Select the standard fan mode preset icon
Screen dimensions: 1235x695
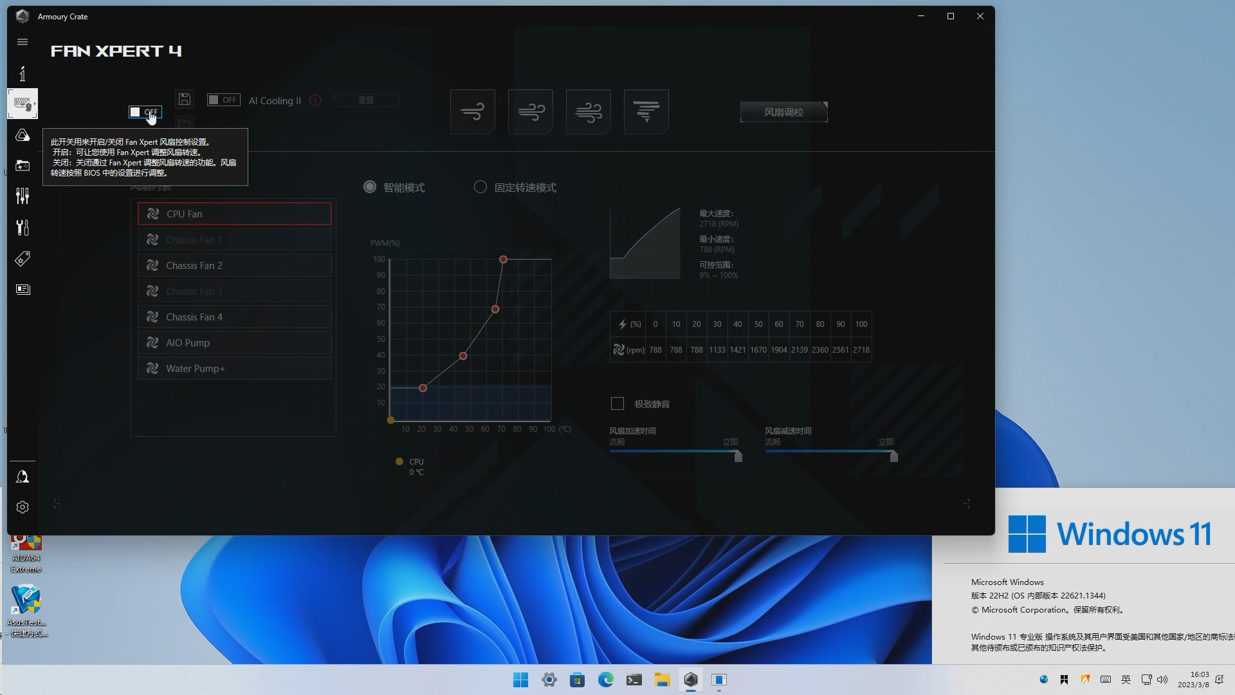(x=530, y=112)
